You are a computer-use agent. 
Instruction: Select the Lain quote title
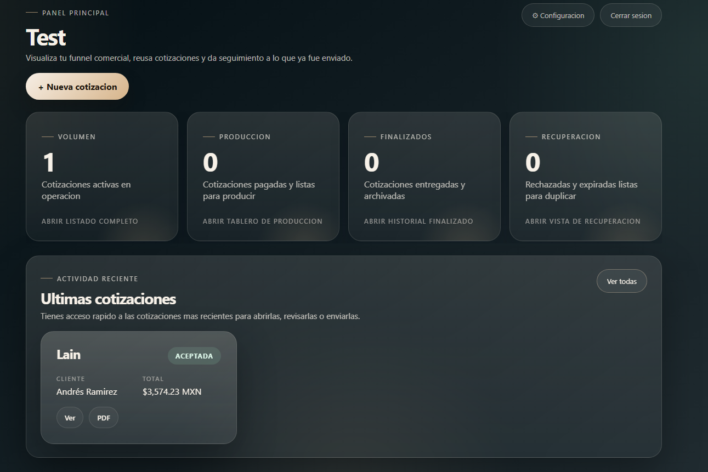tap(69, 355)
